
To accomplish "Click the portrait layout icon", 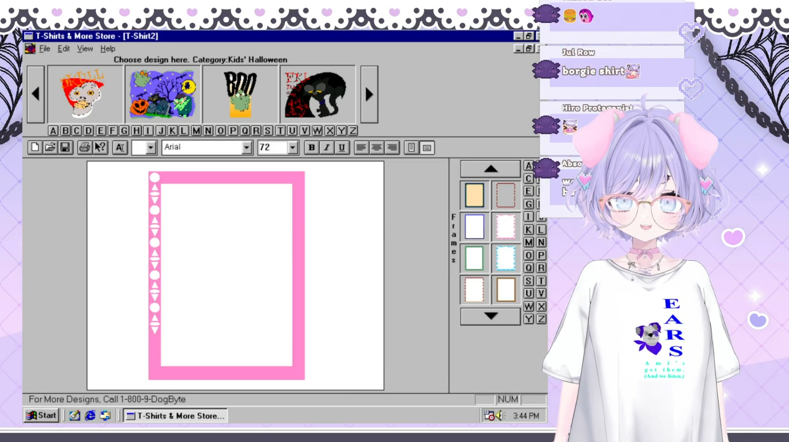I will click(x=411, y=147).
